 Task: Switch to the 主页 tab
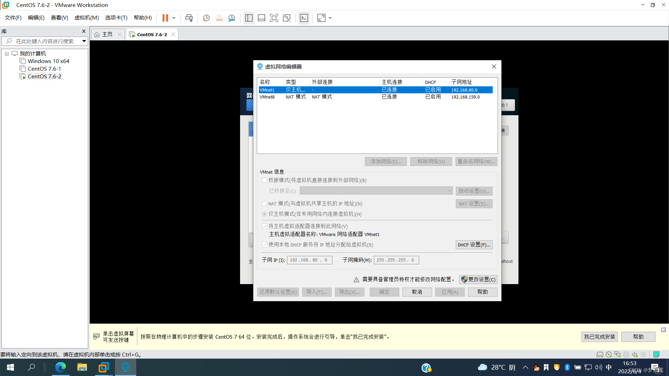[x=107, y=34]
